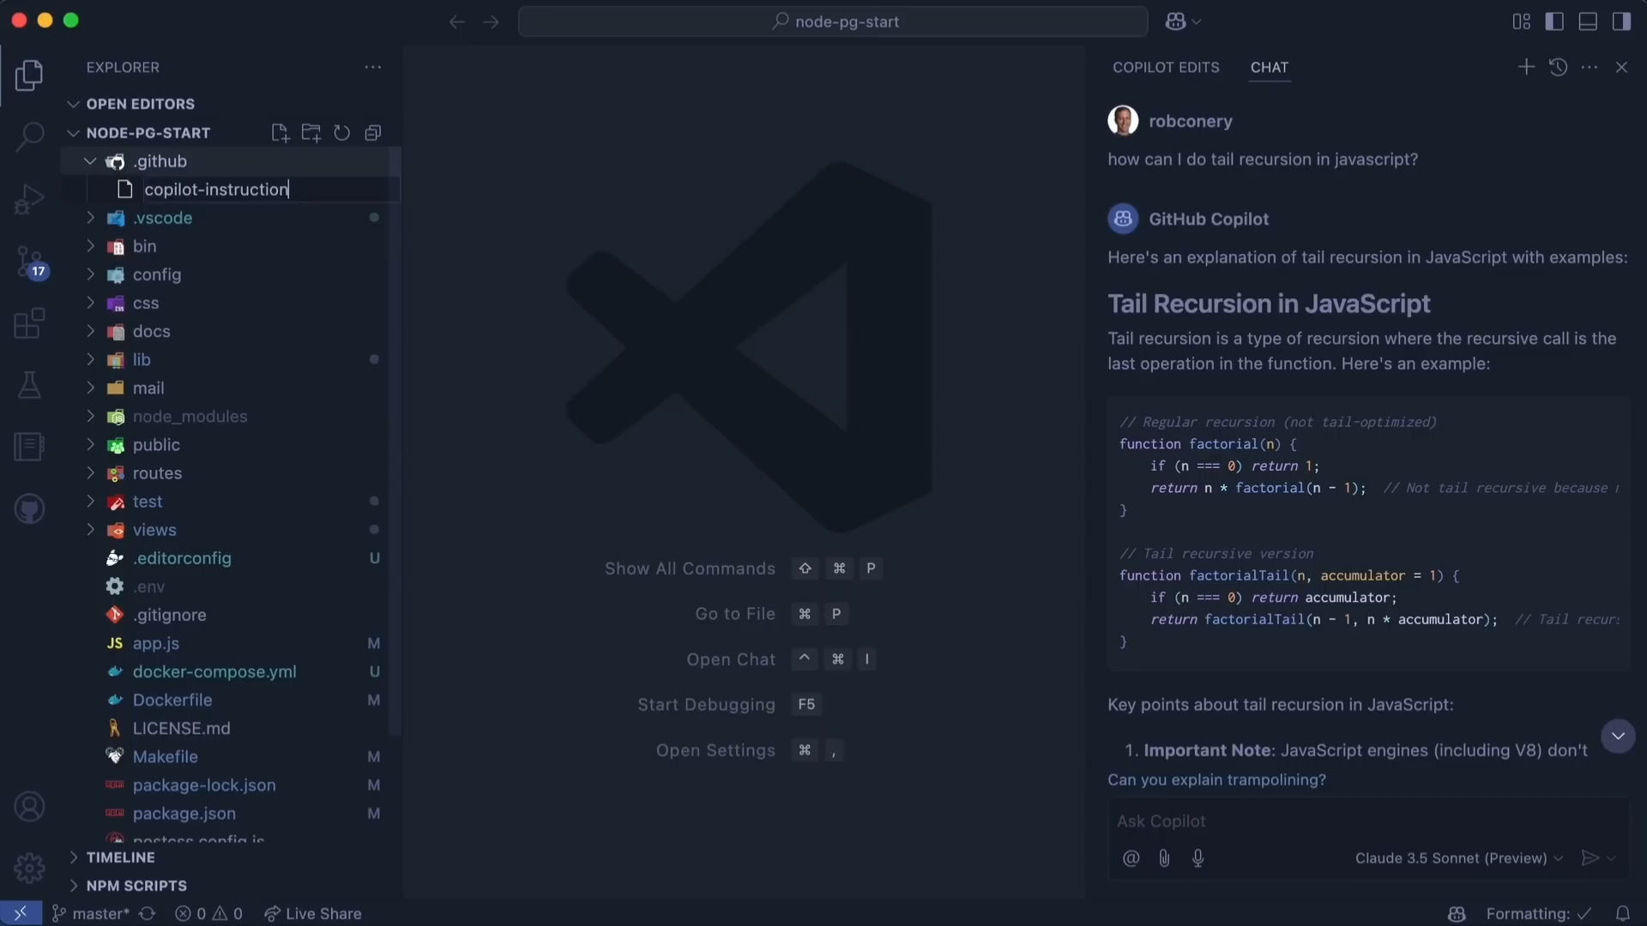1647x926 pixels.
Task: Open the Search view in activity bar
Action: (30, 136)
